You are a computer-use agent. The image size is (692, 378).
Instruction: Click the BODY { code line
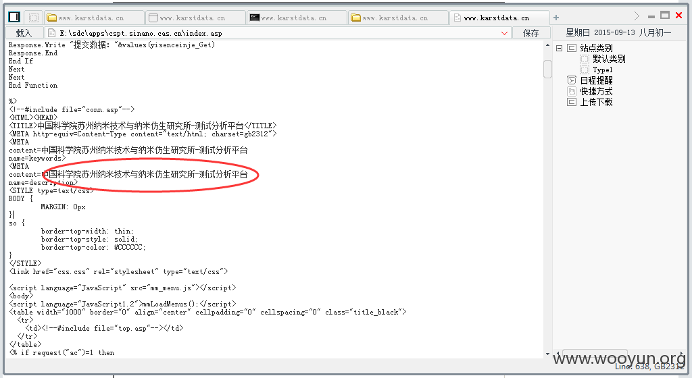[x=21, y=198]
